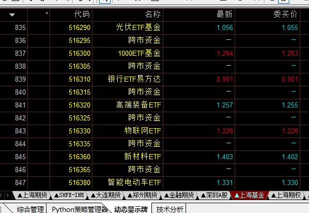This screenshot has height=213, width=309.
Task: Select code 516290 in row 835
Action: (80, 27)
